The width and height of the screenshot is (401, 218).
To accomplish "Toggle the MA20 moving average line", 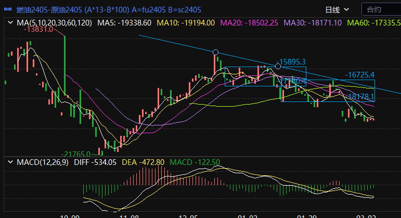I will pos(249,23).
